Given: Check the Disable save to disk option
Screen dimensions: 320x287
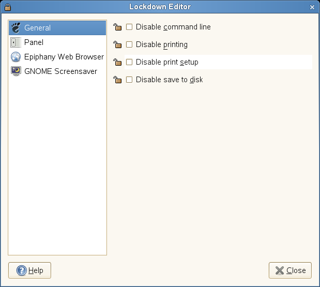Looking at the screenshot, I should pos(129,80).
